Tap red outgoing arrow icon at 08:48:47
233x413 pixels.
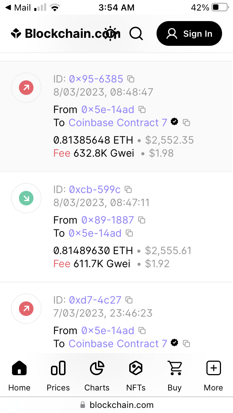click(26, 88)
